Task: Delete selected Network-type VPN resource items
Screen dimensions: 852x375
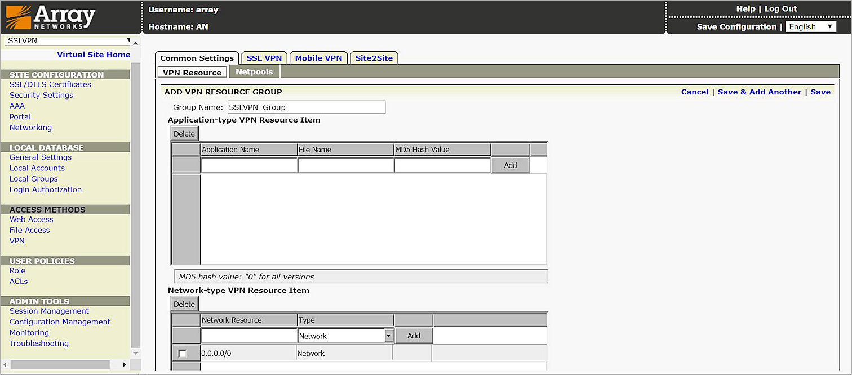Action: (x=184, y=304)
